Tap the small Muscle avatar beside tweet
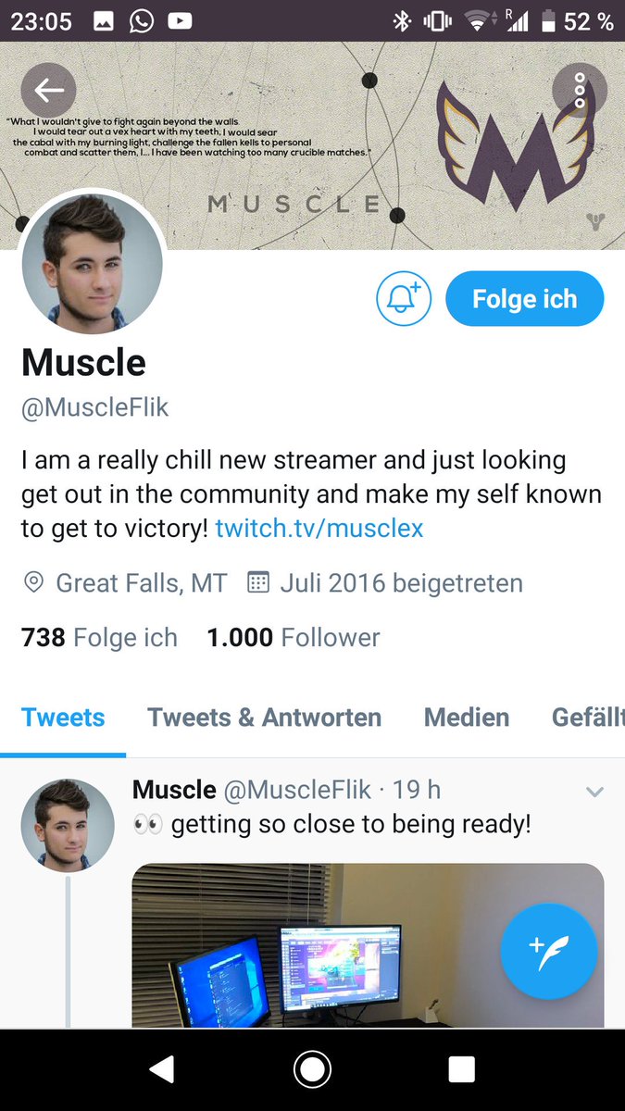The width and height of the screenshot is (625, 1111). (68, 824)
